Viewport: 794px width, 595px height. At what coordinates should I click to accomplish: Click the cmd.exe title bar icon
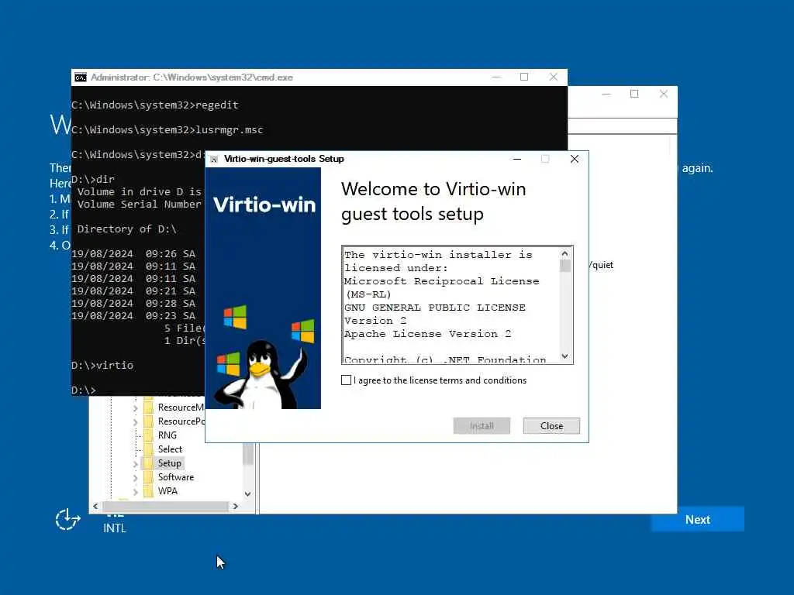tap(81, 77)
